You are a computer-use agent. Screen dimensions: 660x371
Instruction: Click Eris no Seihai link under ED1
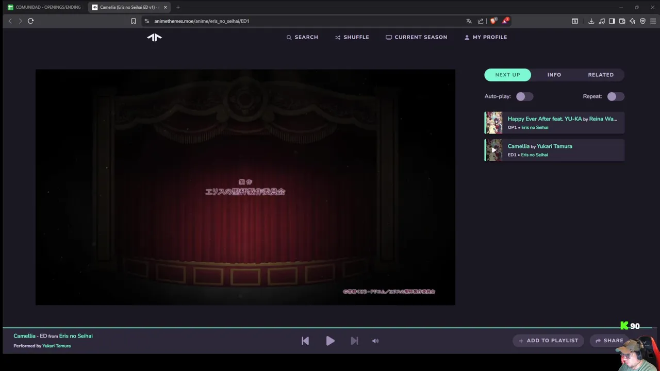click(534, 155)
